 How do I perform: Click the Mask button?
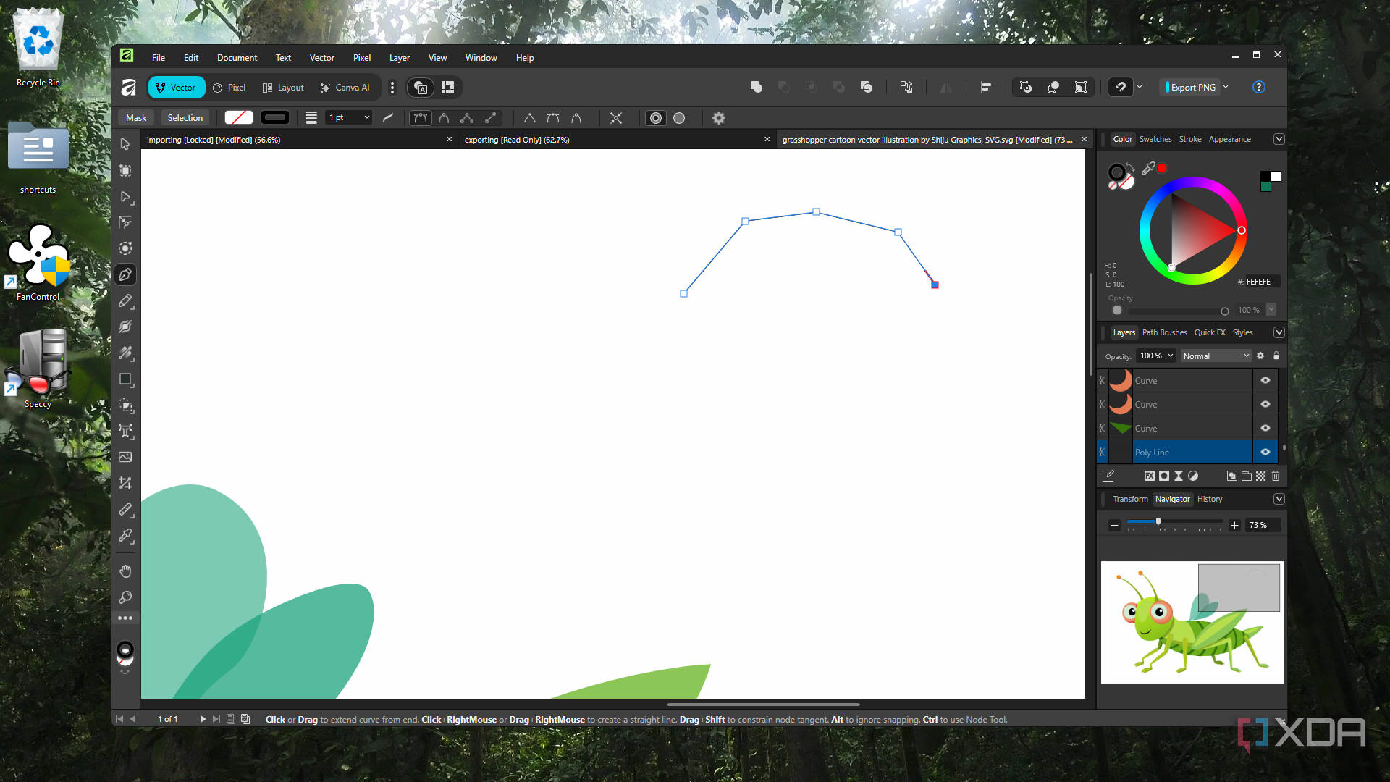pyautogui.click(x=136, y=117)
